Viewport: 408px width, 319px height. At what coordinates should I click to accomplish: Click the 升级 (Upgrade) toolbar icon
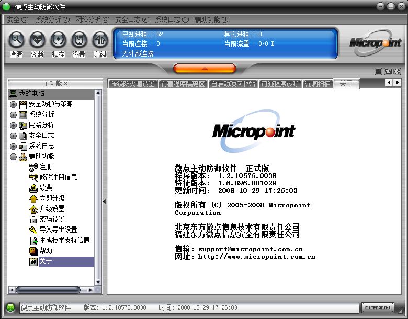[100, 40]
